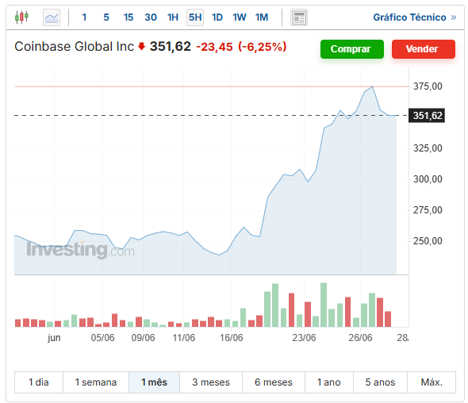Screen dimensions: 468x403
Task: Click the (-6,25%) percentage change
Action: pos(263,47)
